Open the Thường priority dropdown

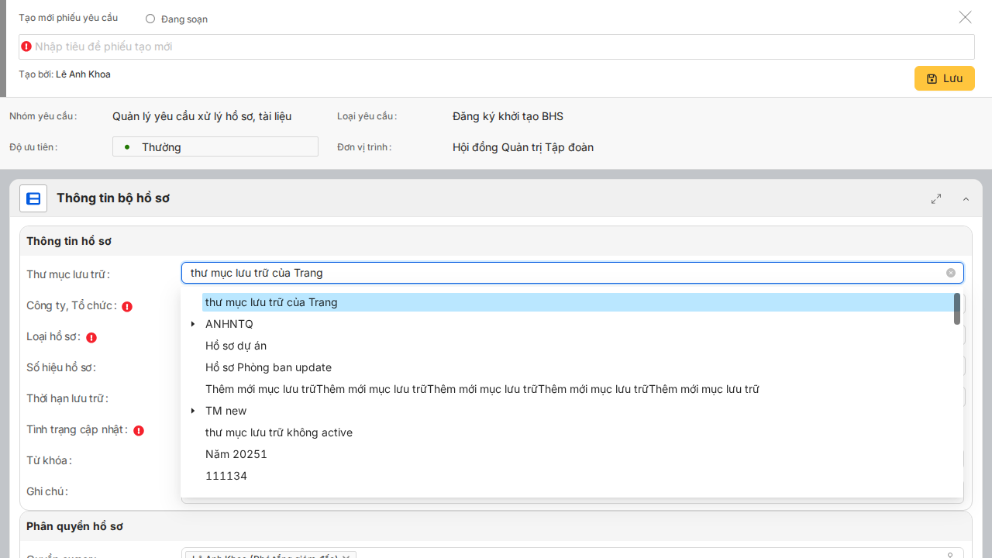[215, 146]
